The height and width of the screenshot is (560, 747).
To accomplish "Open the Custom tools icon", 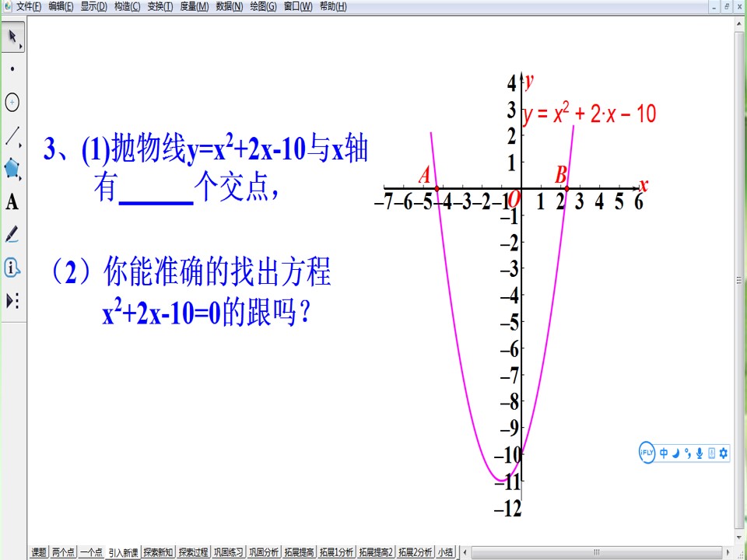I will [x=12, y=301].
